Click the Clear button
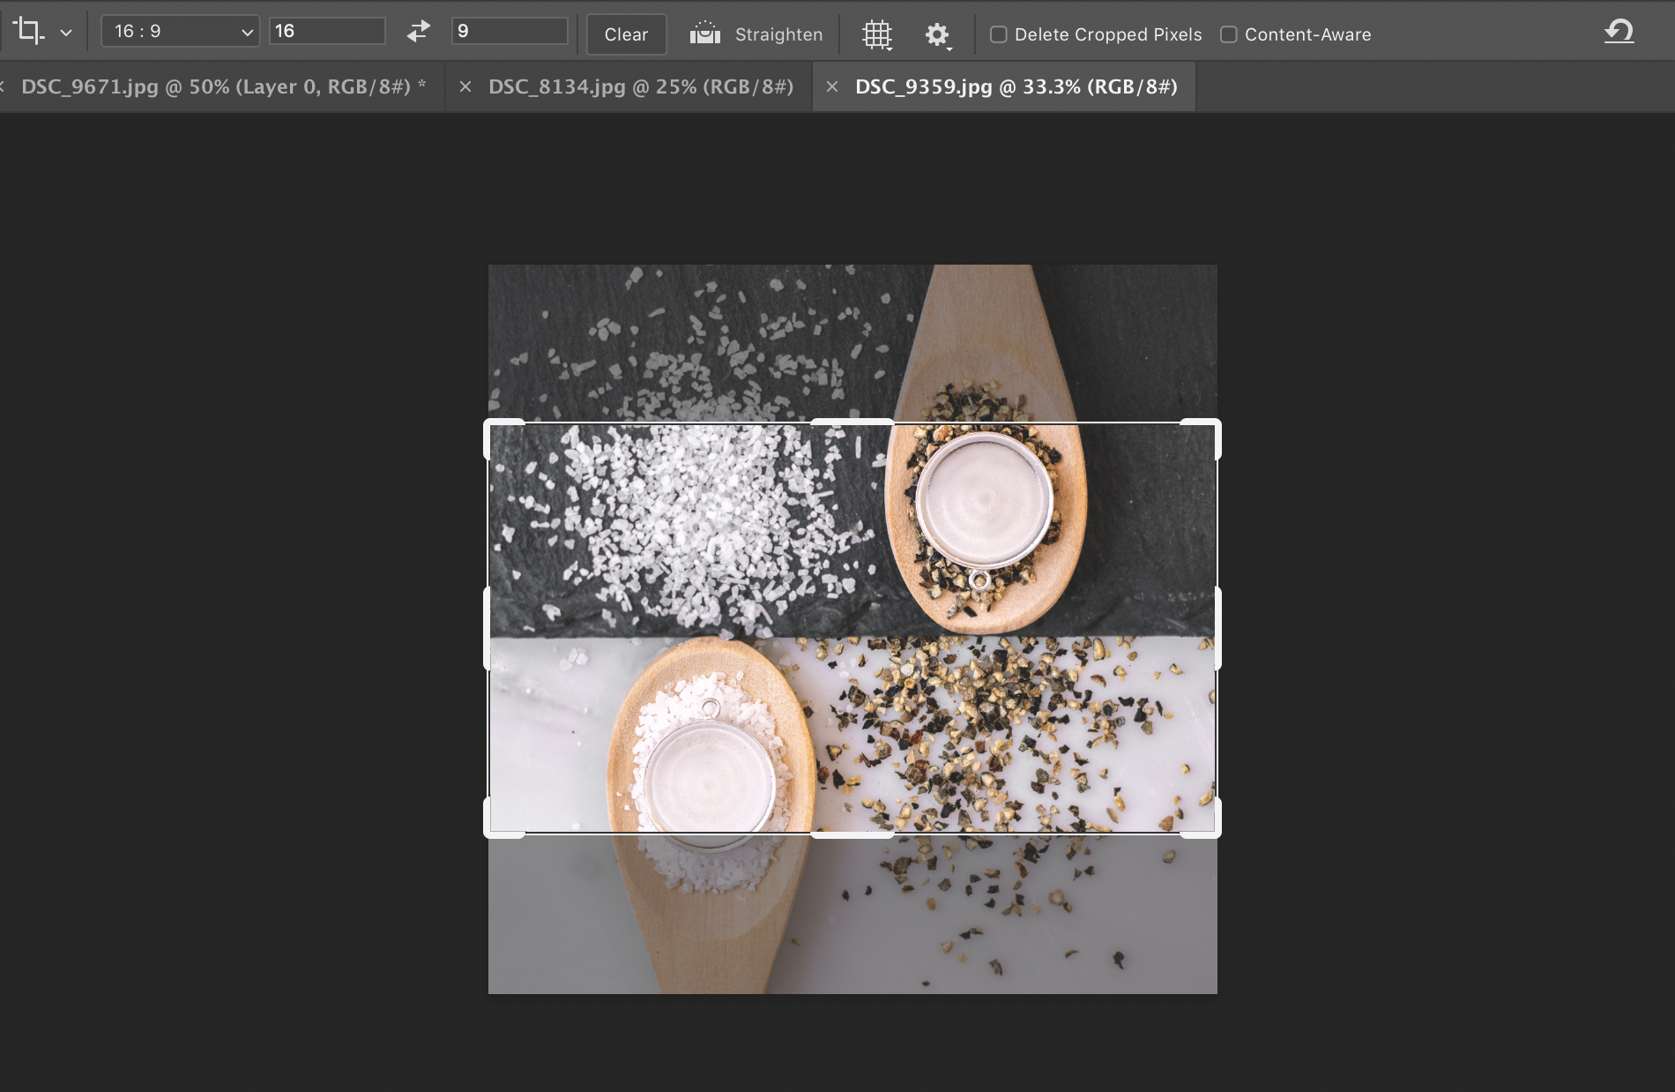1675x1092 pixels. tap(626, 34)
